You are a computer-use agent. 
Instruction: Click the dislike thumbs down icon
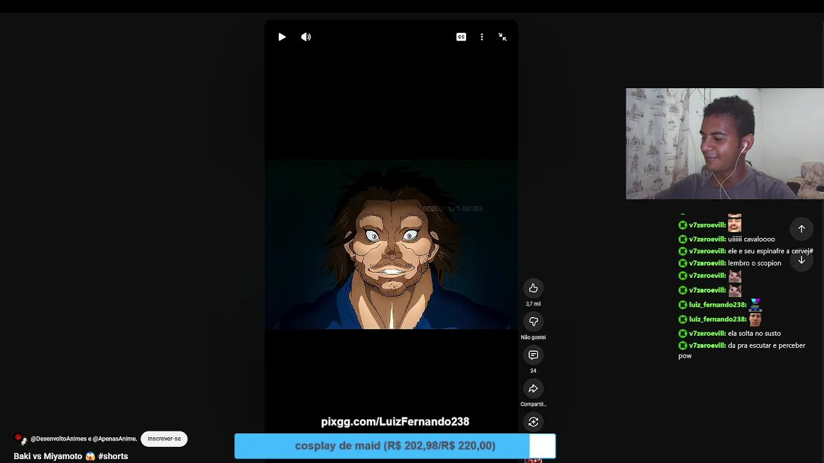tap(533, 322)
